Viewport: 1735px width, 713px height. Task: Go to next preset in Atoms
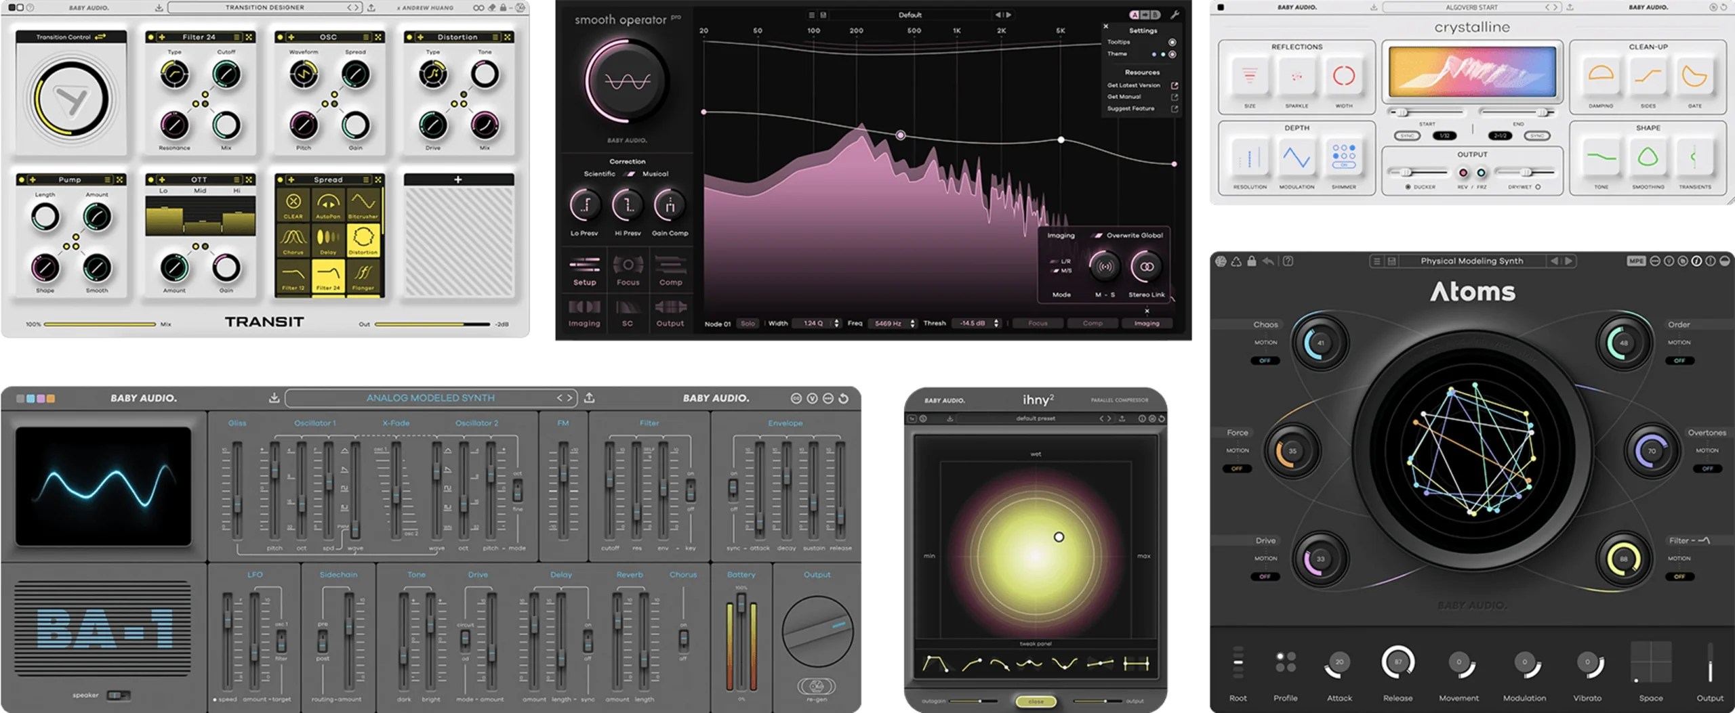point(1568,261)
